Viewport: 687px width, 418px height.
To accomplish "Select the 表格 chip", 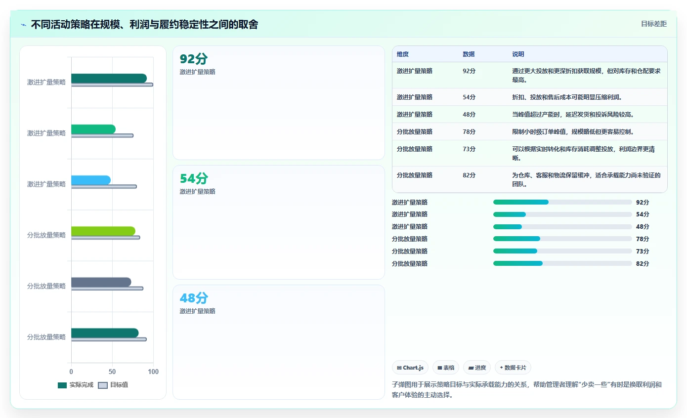I will tap(446, 368).
